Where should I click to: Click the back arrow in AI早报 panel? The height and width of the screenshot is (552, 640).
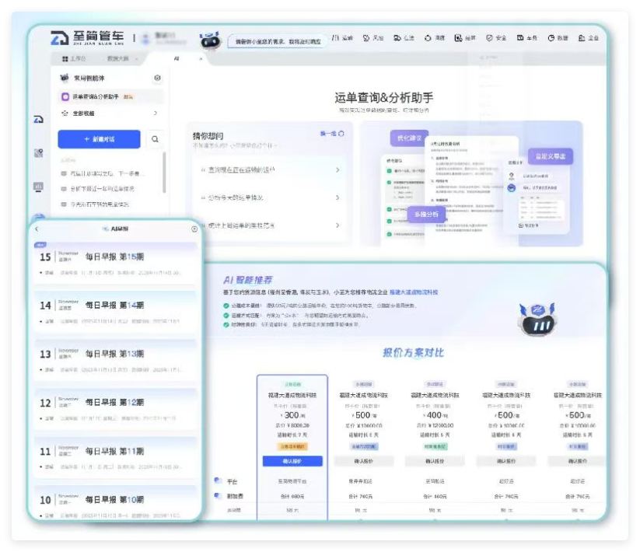(x=37, y=229)
